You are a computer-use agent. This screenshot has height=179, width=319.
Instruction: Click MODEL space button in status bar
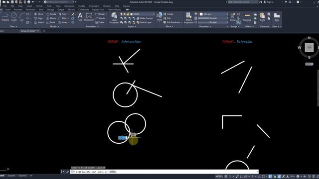coord(219,177)
